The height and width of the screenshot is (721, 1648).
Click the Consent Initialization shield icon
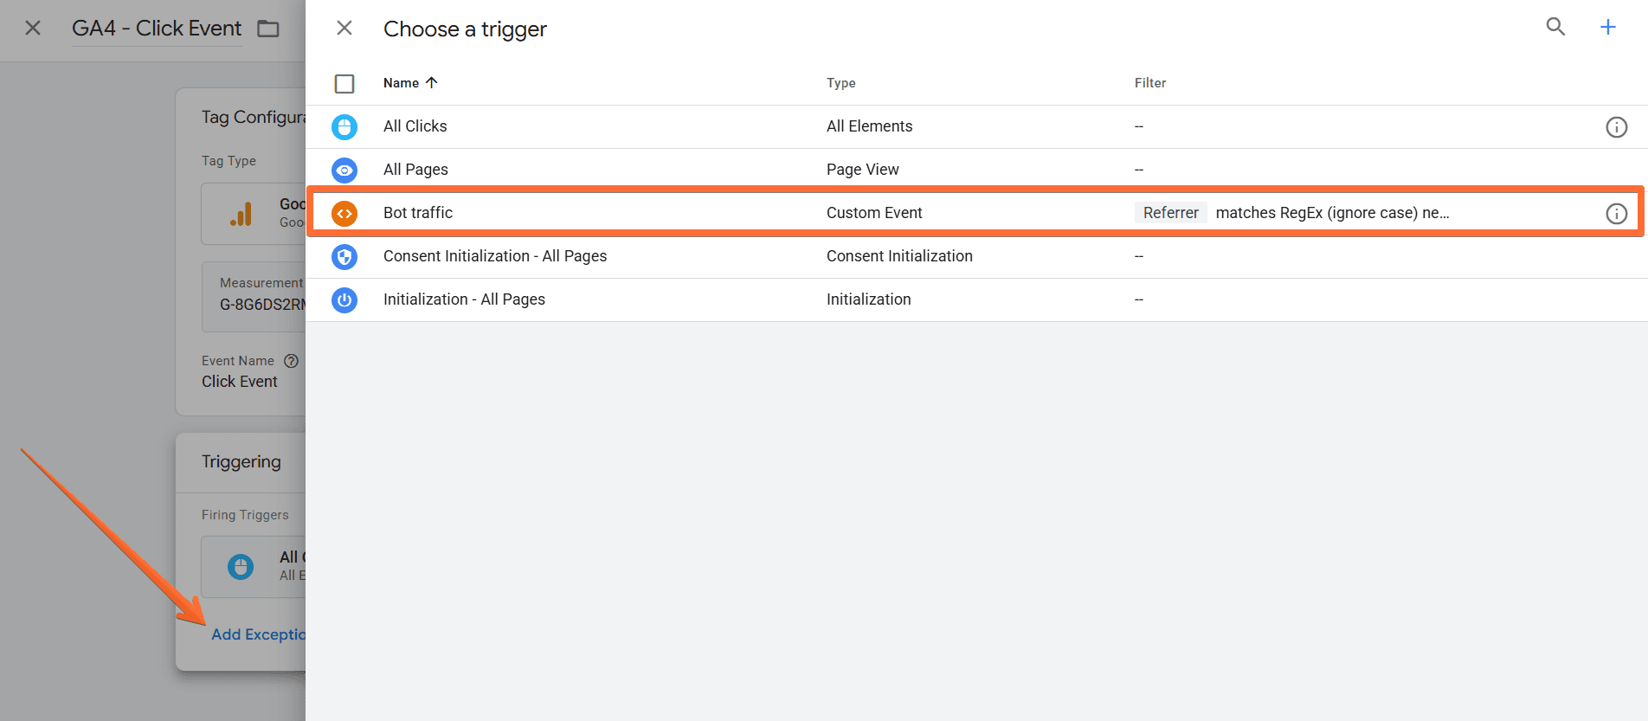pos(344,257)
